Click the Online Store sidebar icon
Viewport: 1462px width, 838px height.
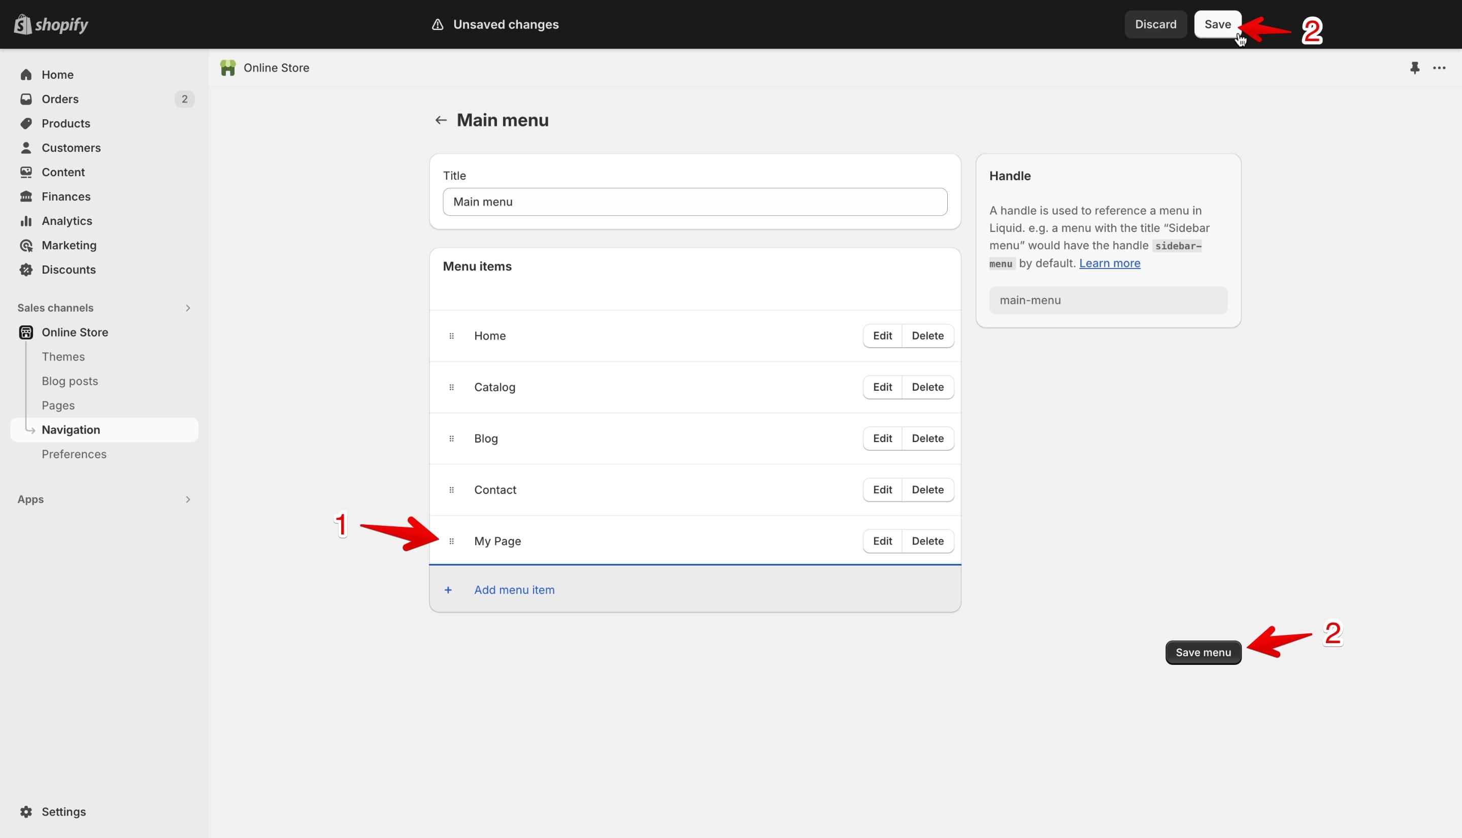point(26,332)
